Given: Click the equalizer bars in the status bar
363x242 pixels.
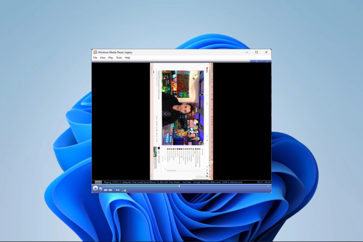Looking at the screenshot, I should pos(98,182).
